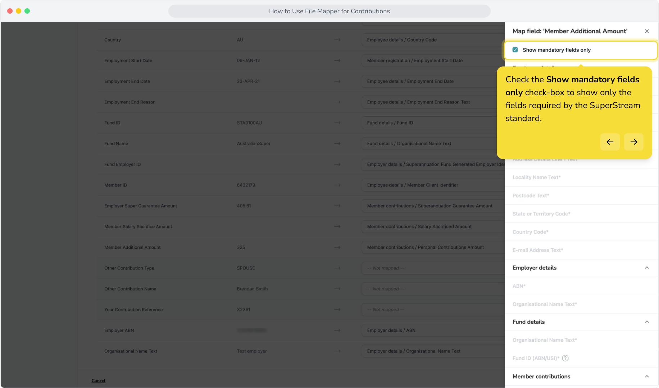The height and width of the screenshot is (388, 659).
Task: Click the Fund Employer ID label
Action: pos(122,165)
